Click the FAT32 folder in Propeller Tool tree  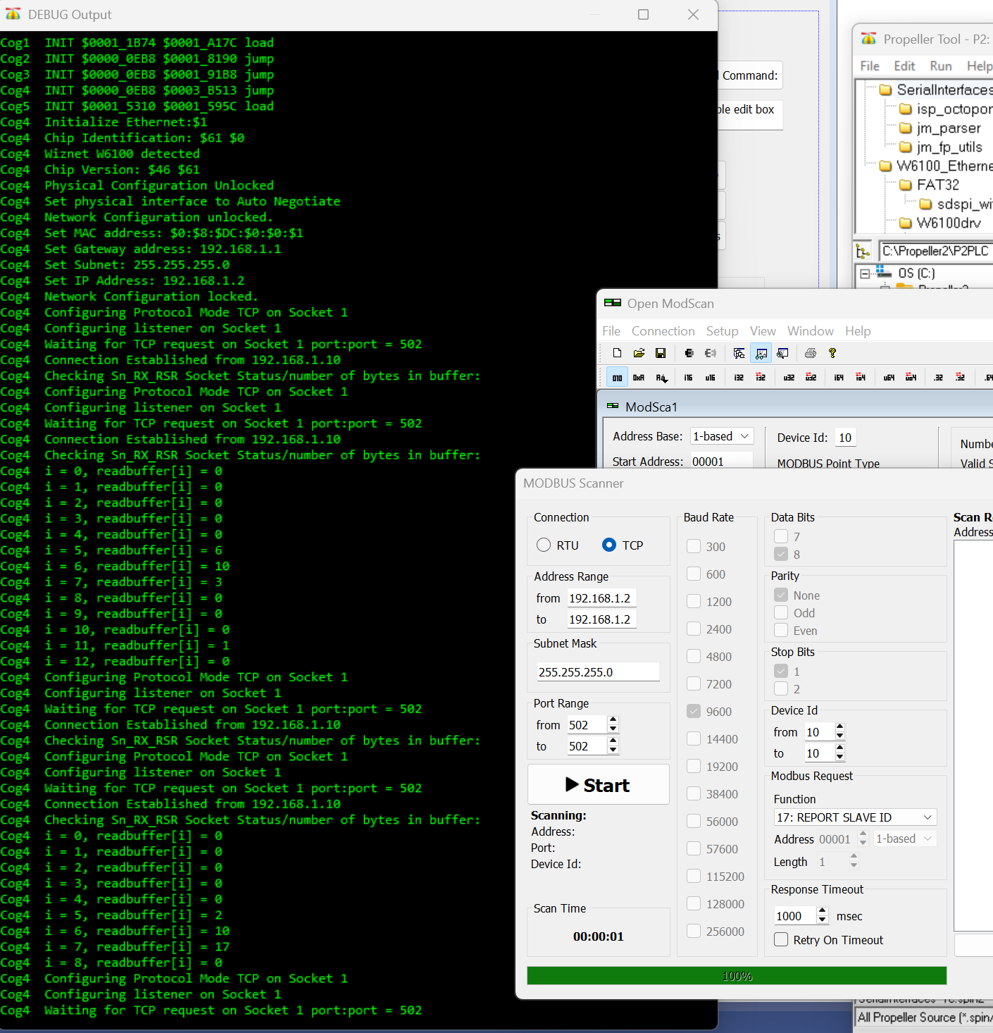(x=937, y=185)
